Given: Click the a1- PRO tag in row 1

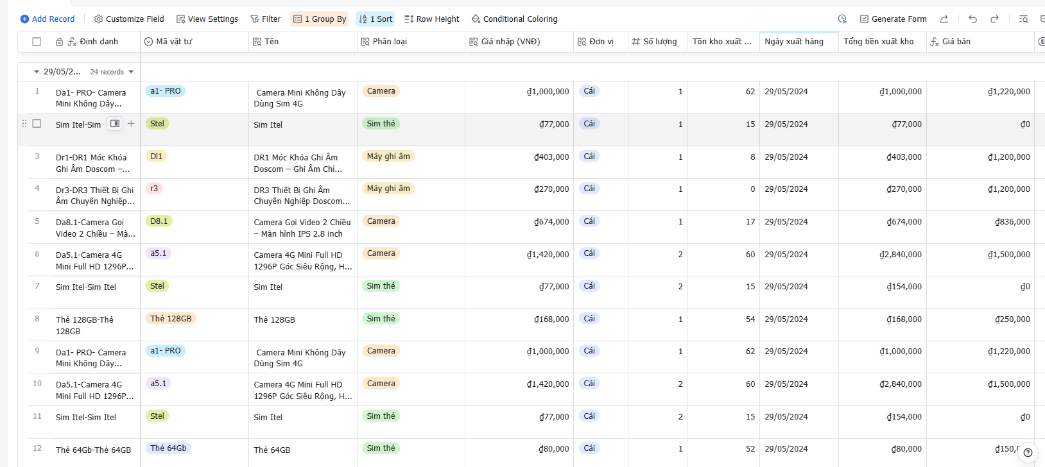Looking at the screenshot, I should [x=166, y=91].
